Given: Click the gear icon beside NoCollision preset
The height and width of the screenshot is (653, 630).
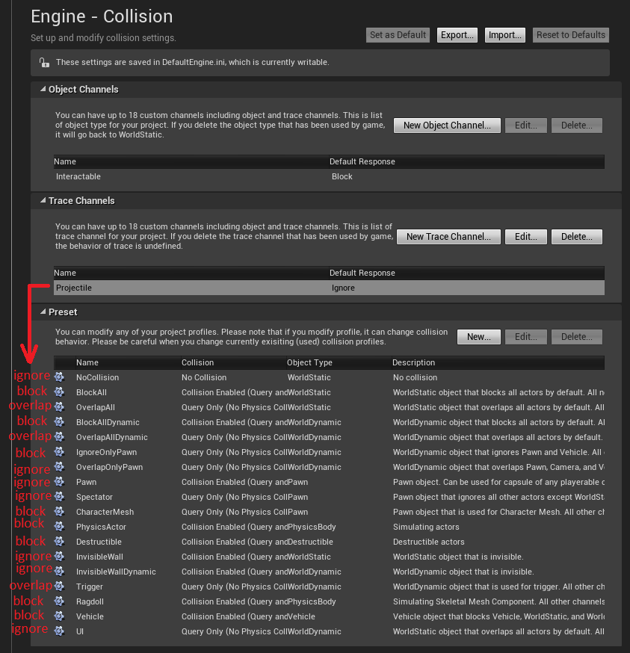Looking at the screenshot, I should click(60, 377).
